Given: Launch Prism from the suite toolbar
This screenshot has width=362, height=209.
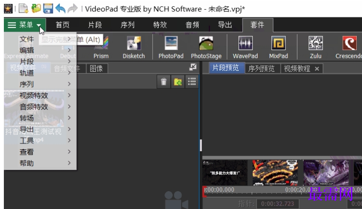Looking at the screenshot, I should coord(101,48).
